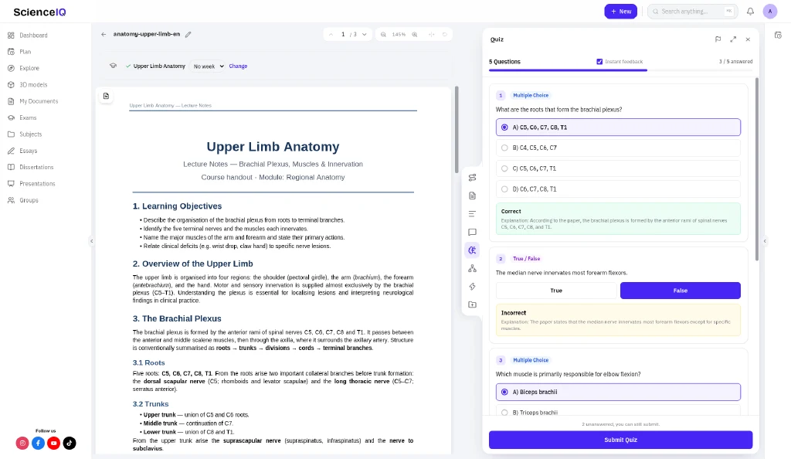
Task: Open the TikTok follow link
Action: [x=70, y=443]
